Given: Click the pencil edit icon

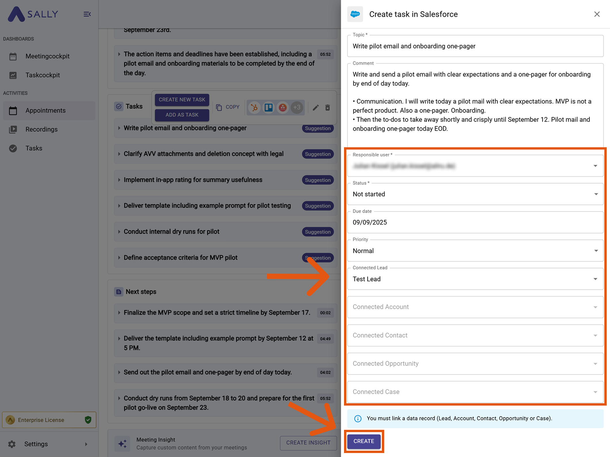Looking at the screenshot, I should tap(315, 107).
